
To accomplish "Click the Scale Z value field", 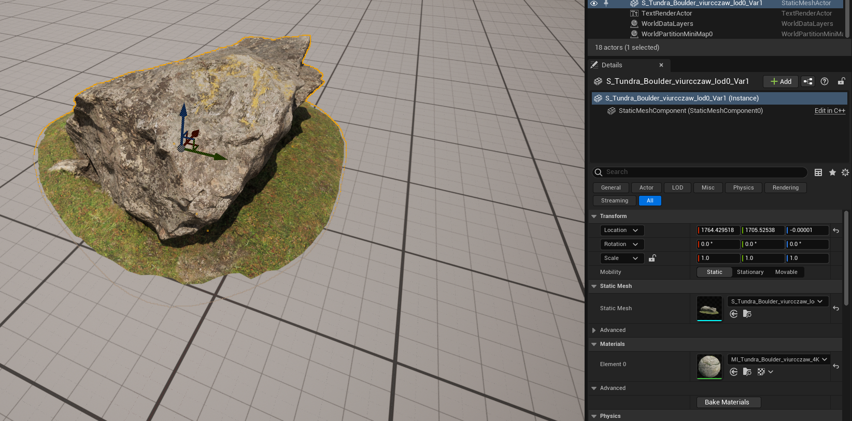I will click(807, 258).
